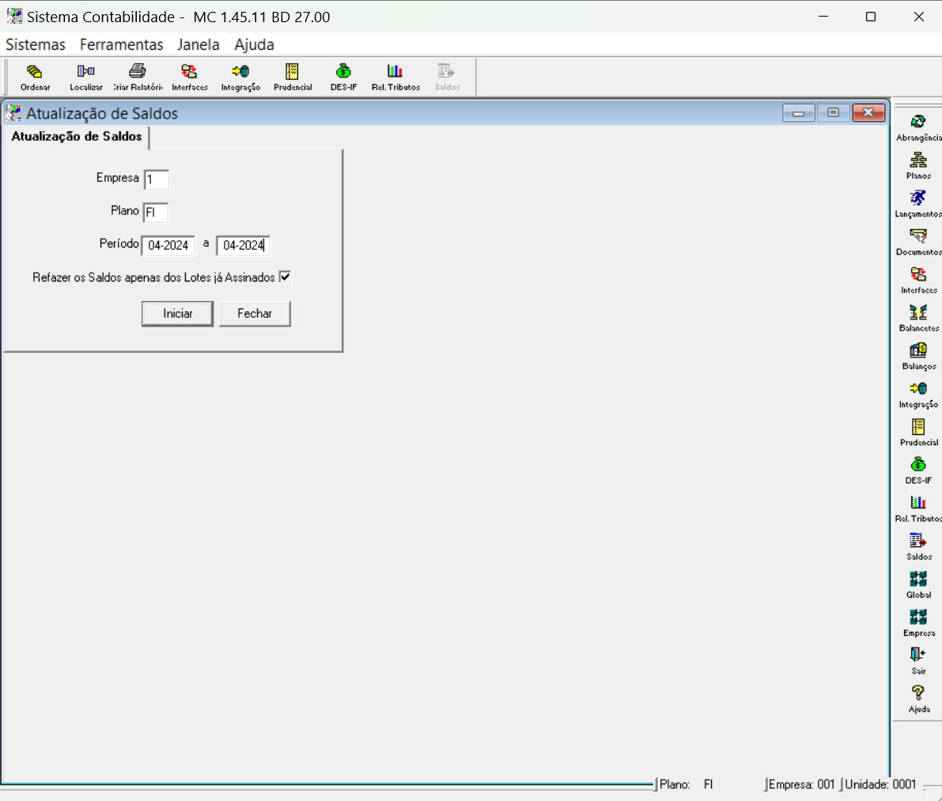Viewport: 942px width, 801px height.
Task: Click the Iniciar button
Action: 177,313
